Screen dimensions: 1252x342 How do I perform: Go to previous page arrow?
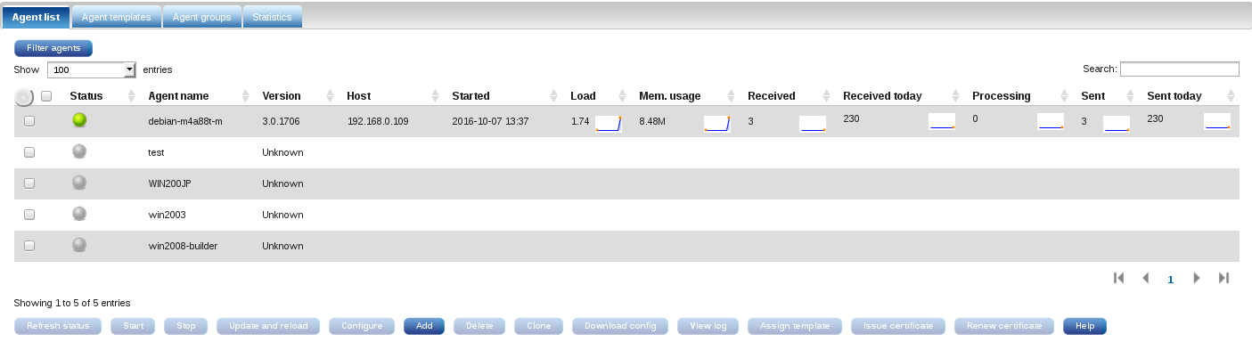coord(1145,278)
